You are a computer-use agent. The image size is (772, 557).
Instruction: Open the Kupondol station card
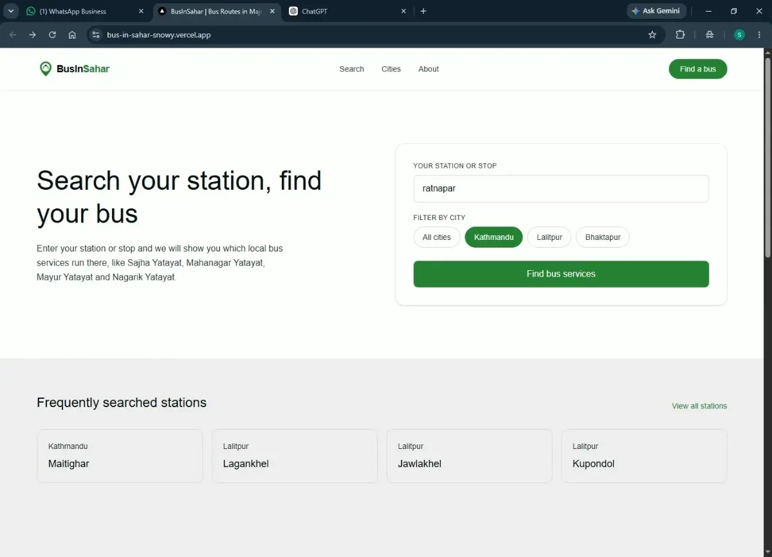[644, 456]
